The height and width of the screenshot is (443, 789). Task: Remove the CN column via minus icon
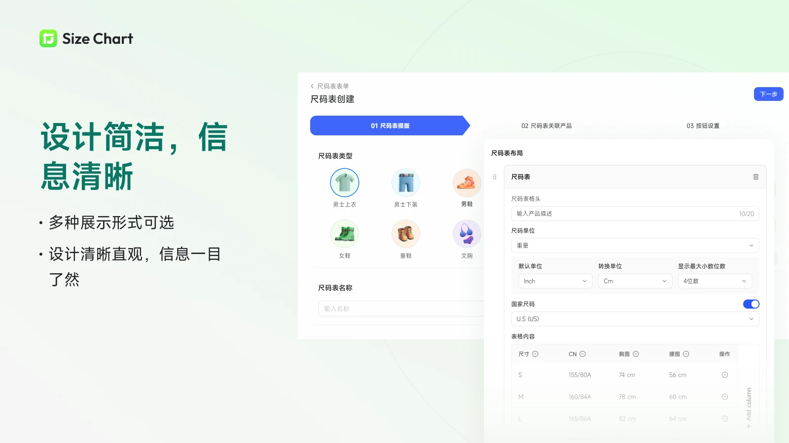click(x=583, y=354)
